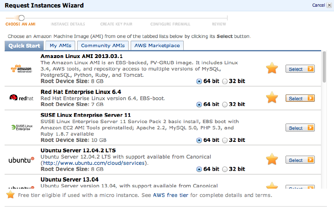Screen dimensions: 334x217
Task: Click the Review wizard step
Action: tap(219, 24)
